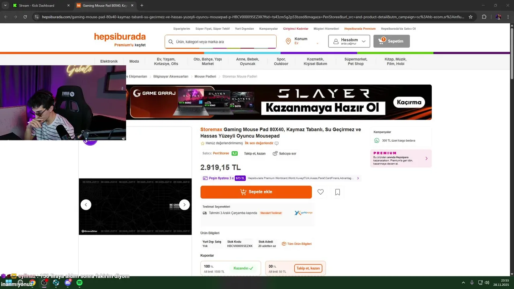Click Yurt Dışından link
This screenshot has height=289, width=514.
point(244,29)
